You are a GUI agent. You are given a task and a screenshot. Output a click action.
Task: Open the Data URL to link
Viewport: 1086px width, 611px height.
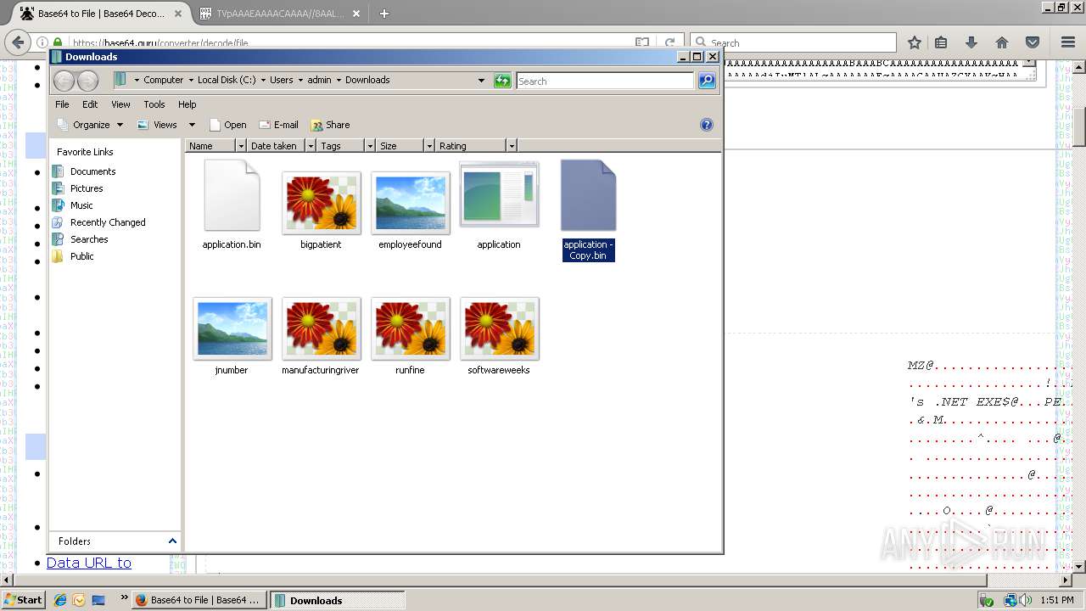89,563
